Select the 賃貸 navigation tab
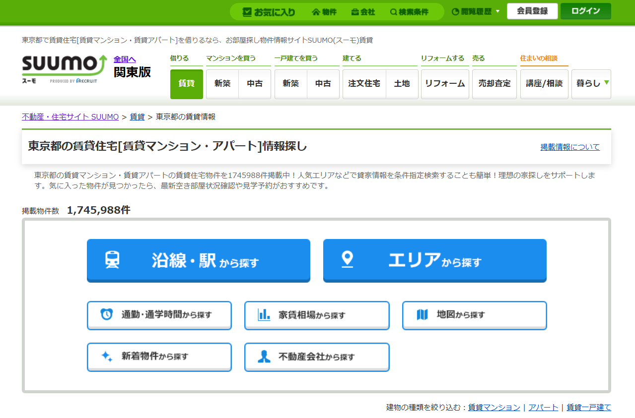 pos(187,84)
